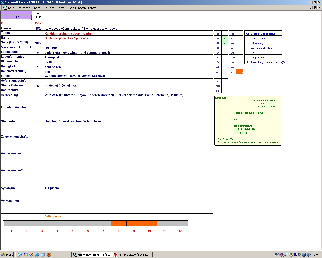Image resolution: width=322 pixels, height=258 pixels.
Task: Click the blue shield security tray icon
Action: (x=295, y=255)
